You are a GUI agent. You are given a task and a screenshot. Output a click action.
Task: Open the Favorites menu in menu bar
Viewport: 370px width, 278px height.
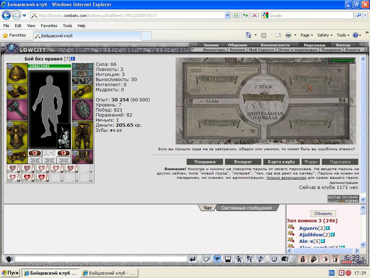49,26
